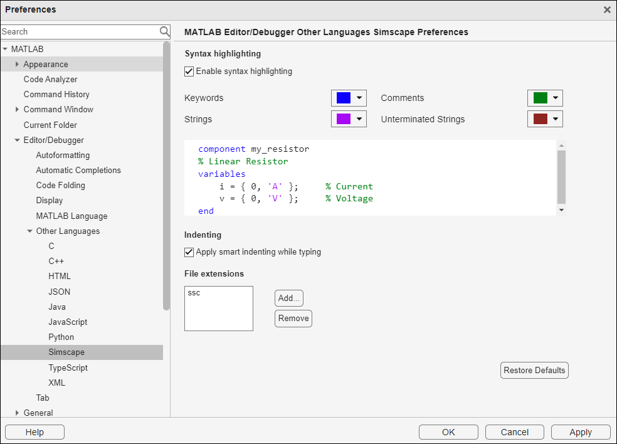Open Tab preferences in the tree

(43, 398)
